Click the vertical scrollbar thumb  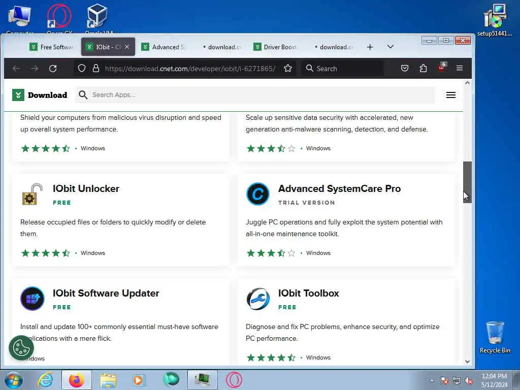tap(467, 182)
